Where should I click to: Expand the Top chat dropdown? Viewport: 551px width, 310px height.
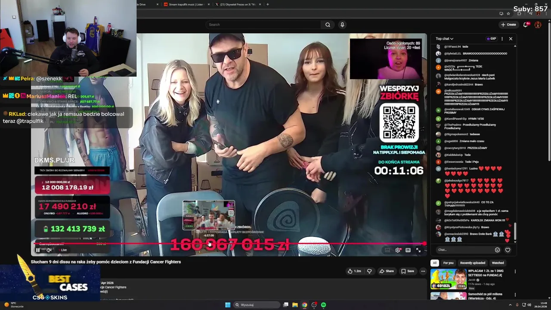[444, 39]
